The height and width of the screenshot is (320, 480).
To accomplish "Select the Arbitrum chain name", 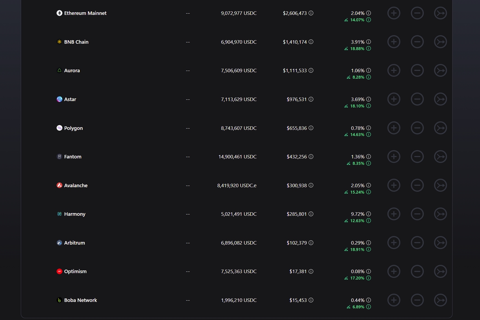I will (74, 242).
